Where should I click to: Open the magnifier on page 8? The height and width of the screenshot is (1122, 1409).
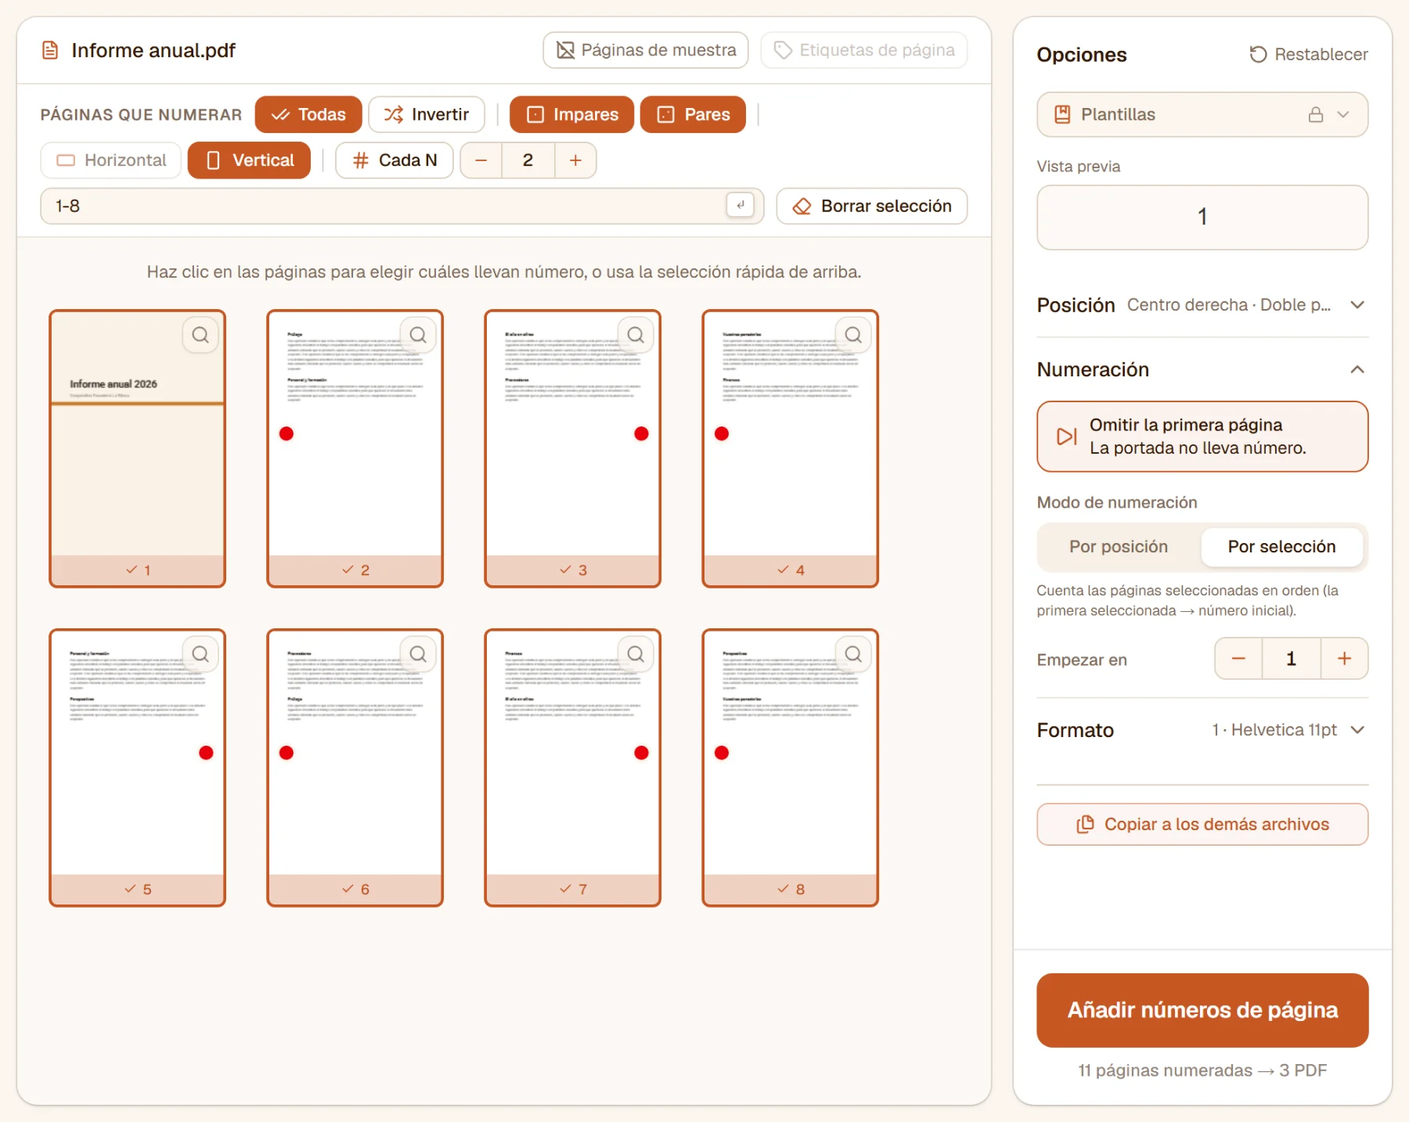(x=853, y=654)
